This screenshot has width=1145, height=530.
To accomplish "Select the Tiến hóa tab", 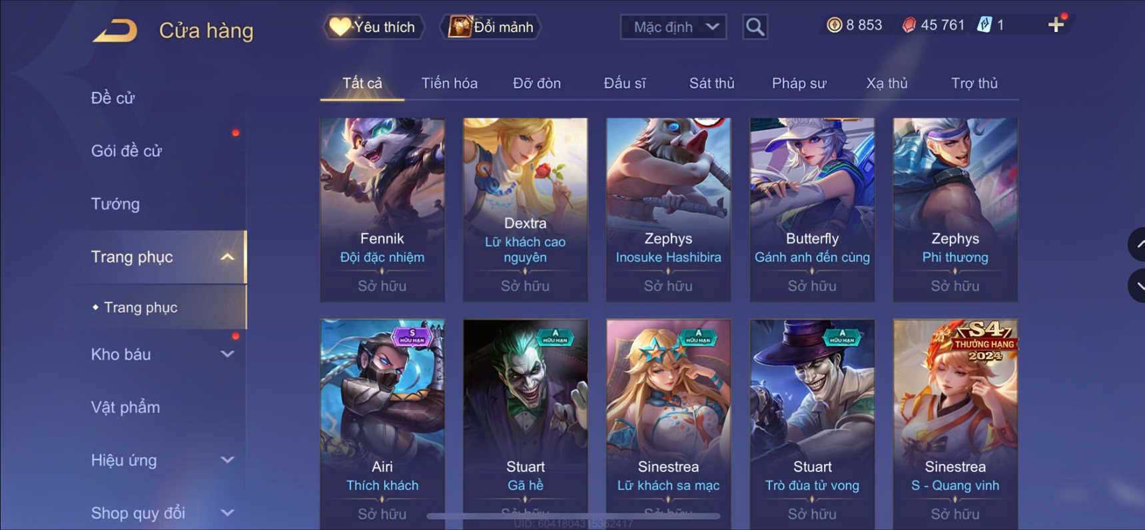I will click(450, 83).
